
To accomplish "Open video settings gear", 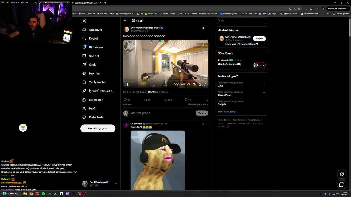I will (194, 85).
